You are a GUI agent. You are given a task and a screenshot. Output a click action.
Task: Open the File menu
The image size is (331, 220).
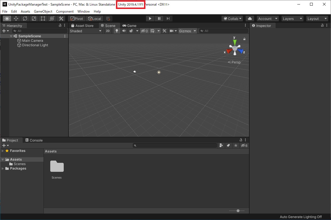click(x=5, y=11)
